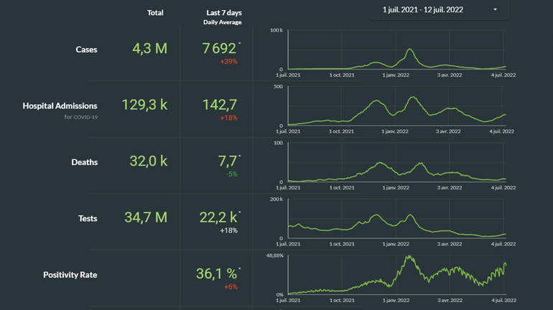The image size is (553, 310).
Task: Click the 4,3 M total cases value
Action: click(x=149, y=49)
